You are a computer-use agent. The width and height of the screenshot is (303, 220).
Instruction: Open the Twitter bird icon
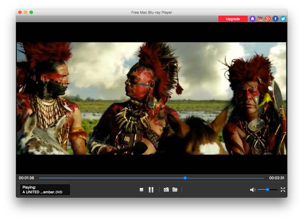click(283, 19)
